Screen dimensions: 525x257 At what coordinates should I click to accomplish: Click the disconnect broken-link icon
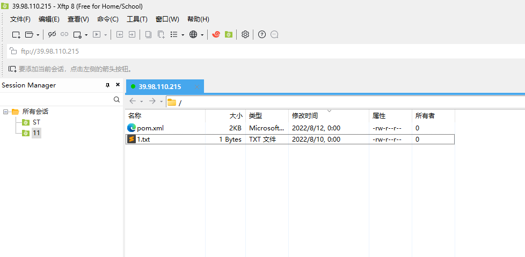click(52, 35)
